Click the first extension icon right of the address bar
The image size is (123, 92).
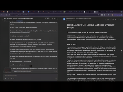point(102,15)
